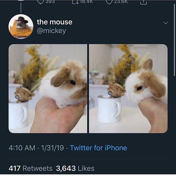176x176 pixels.
Task: Expand the tweet options chevron
Action: click(166, 23)
